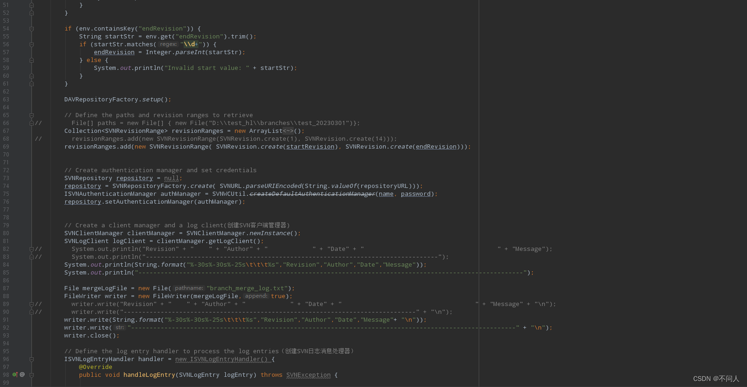Toggle the else fold marker on line 58

pos(31,60)
